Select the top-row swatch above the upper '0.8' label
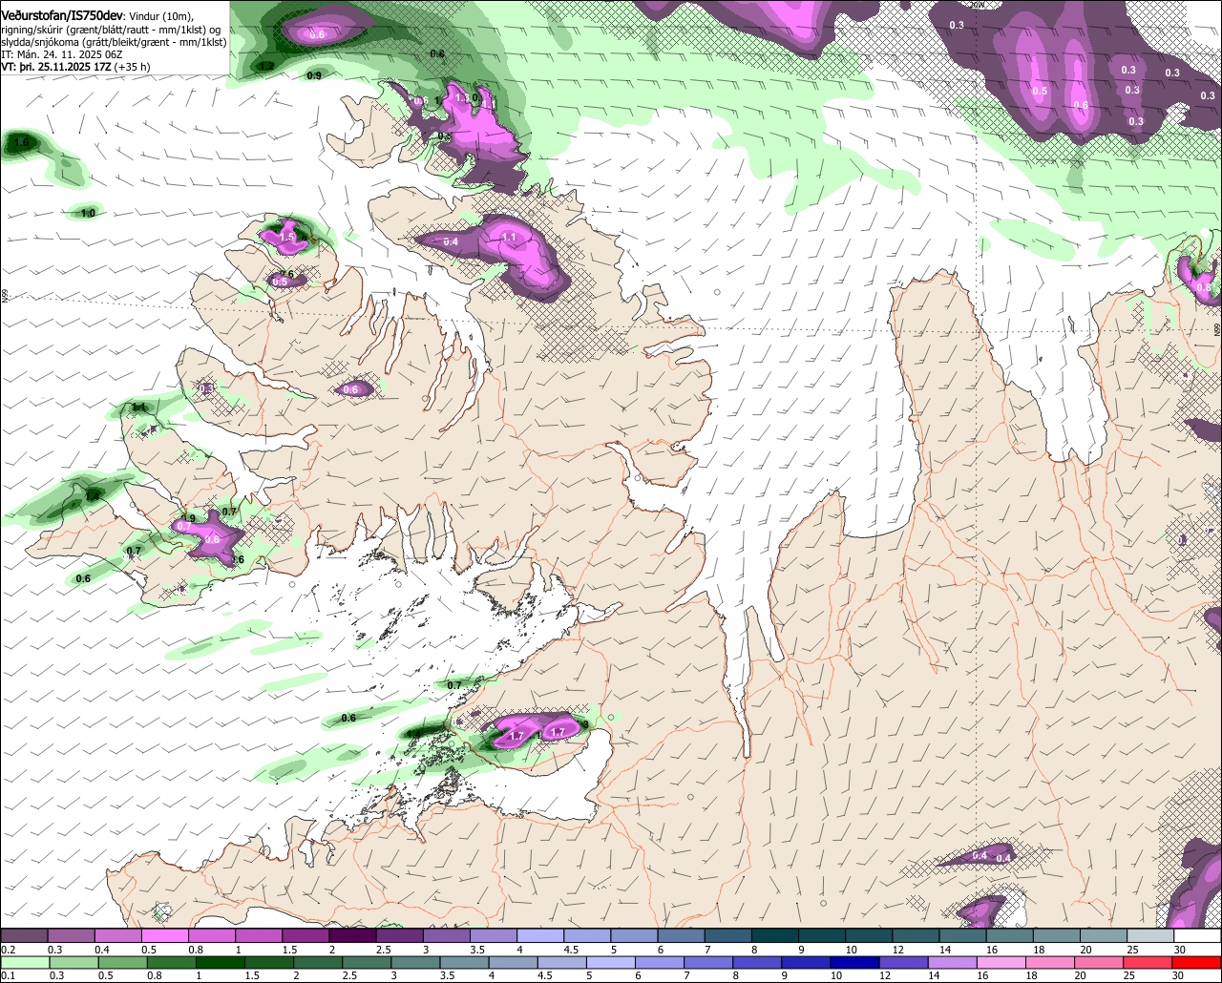The height and width of the screenshot is (983, 1222). pyautogui.click(x=211, y=935)
